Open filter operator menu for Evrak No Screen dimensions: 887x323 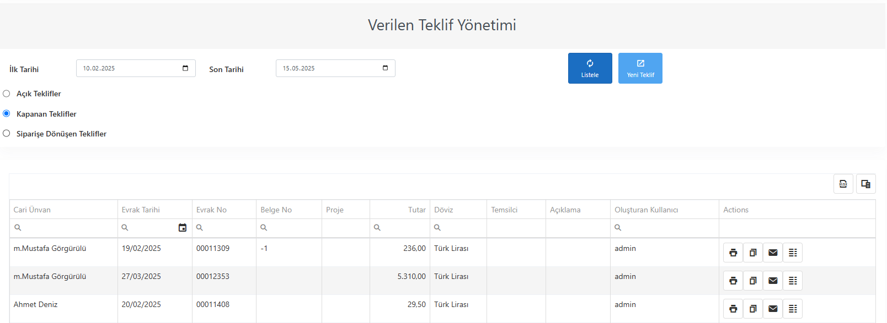[x=200, y=228]
